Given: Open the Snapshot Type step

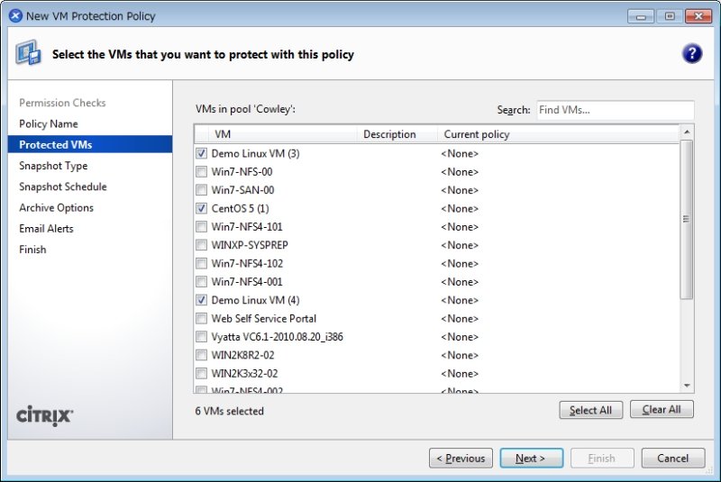Looking at the screenshot, I should [x=53, y=166].
